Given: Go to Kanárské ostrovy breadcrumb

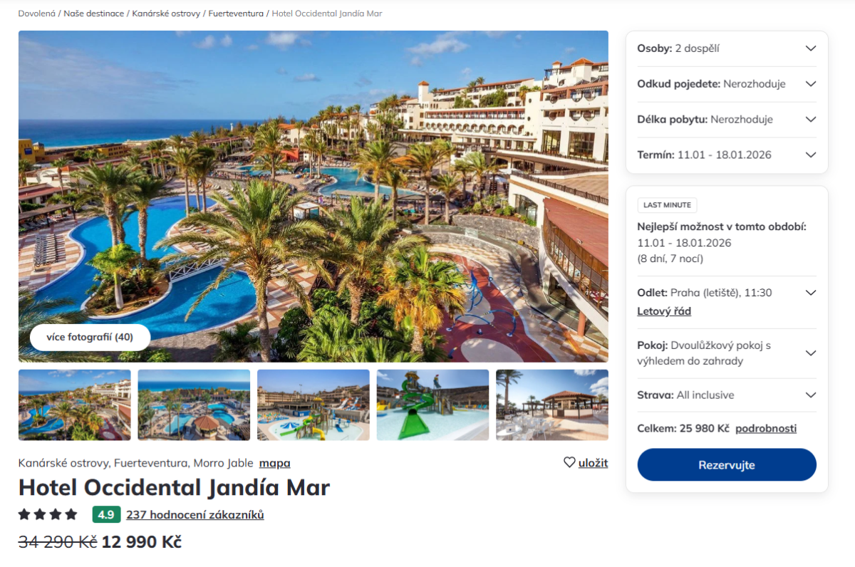Looking at the screenshot, I should [x=166, y=14].
